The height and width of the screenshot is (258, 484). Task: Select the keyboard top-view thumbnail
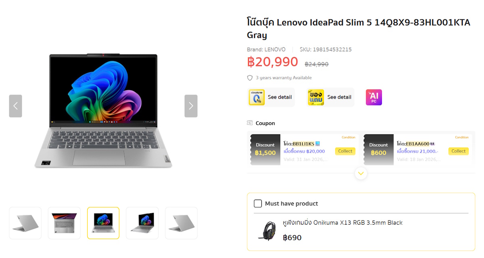[x=64, y=223]
